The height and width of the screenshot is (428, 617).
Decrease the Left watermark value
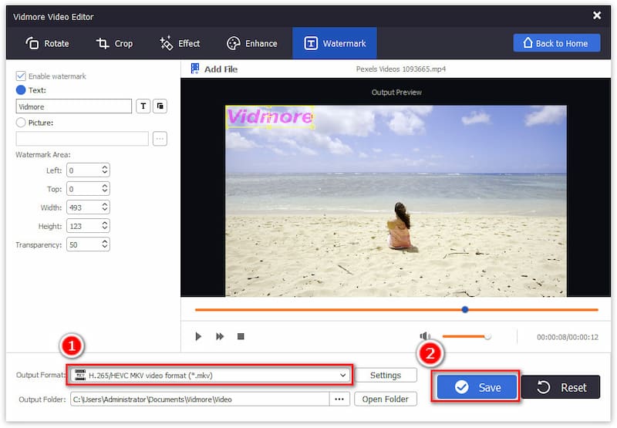coord(105,173)
